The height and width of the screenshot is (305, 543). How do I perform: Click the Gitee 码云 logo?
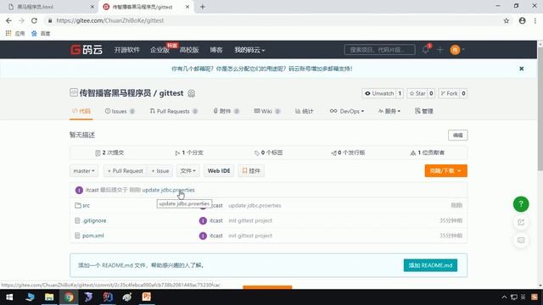(x=87, y=50)
